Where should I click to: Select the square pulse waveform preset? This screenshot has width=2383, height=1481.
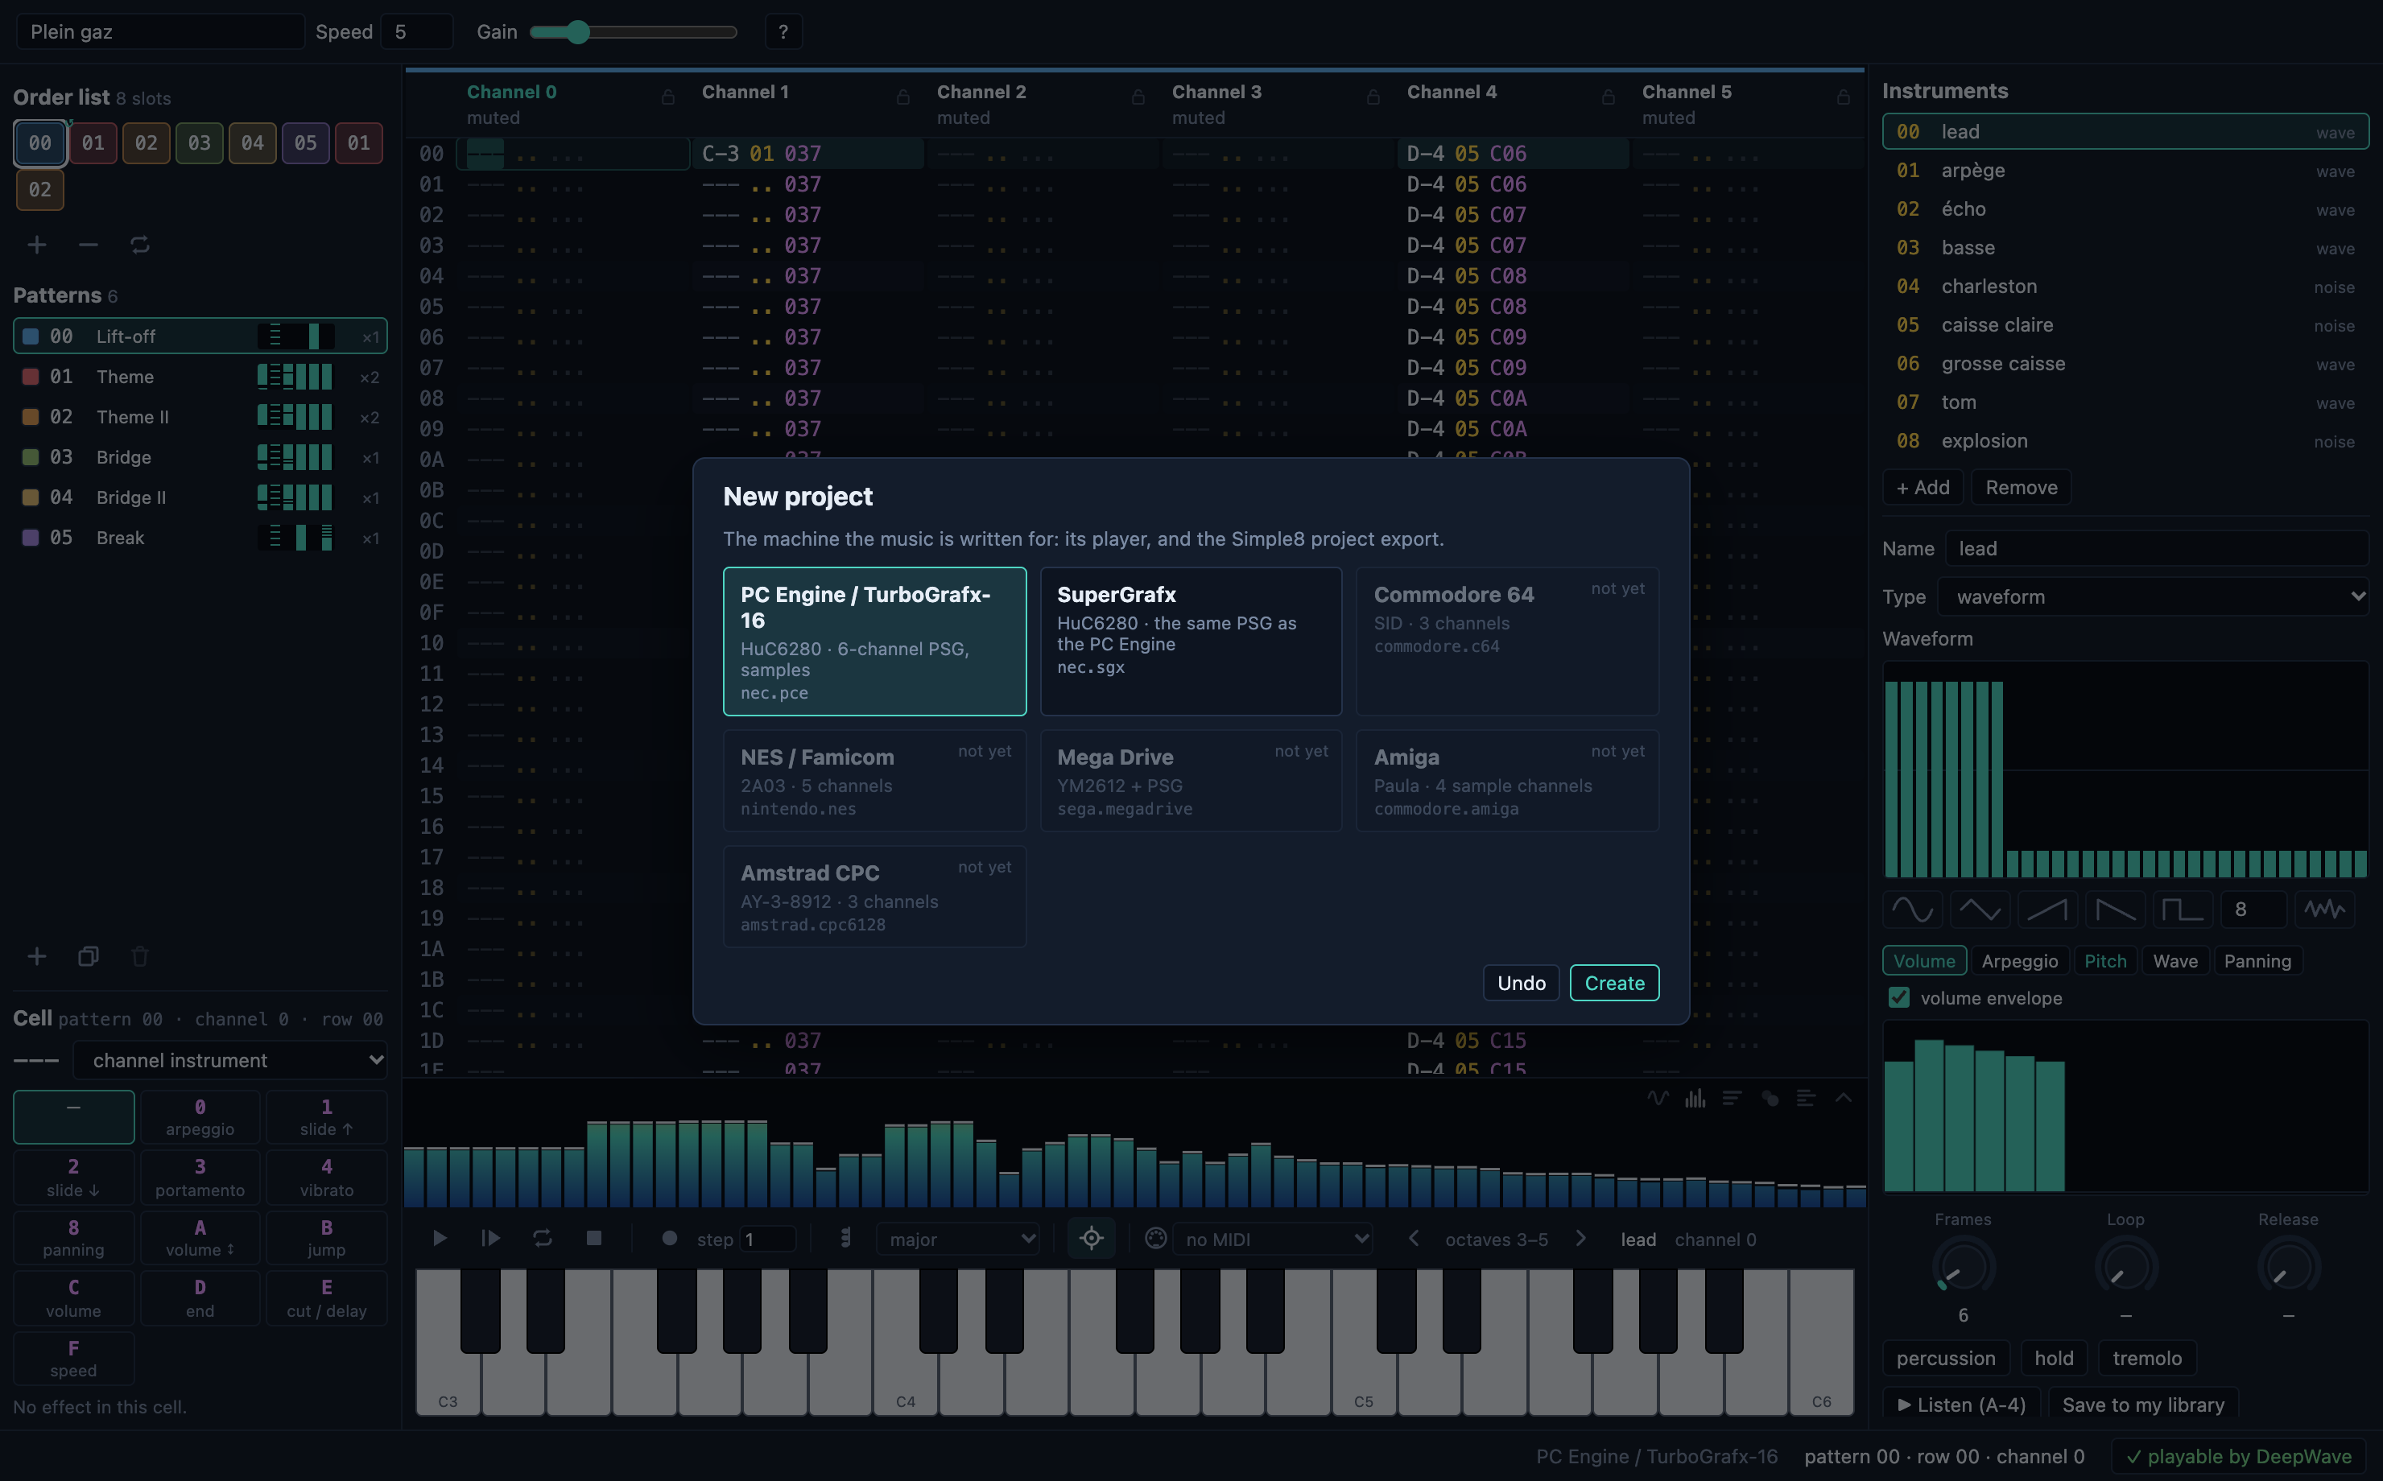pyautogui.click(x=2183, y=909)
